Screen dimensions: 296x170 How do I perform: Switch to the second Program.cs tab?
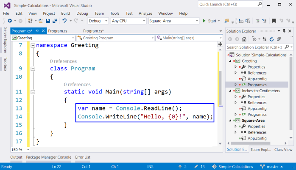tap(58, 31)
